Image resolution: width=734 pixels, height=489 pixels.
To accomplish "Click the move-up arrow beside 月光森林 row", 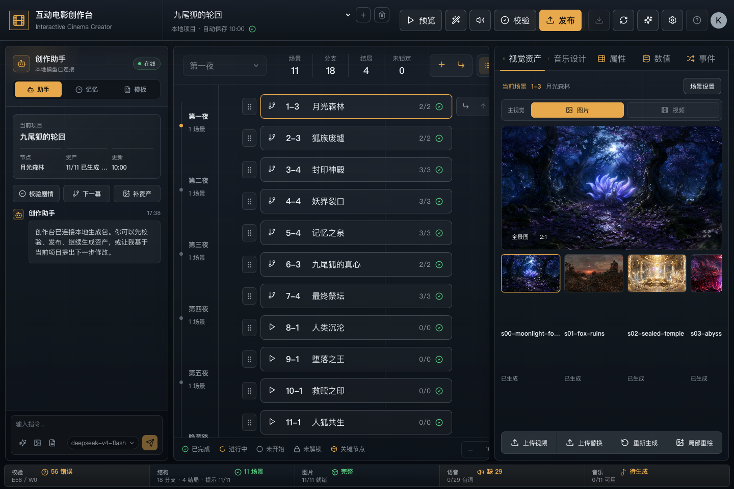I will (x=483, y=106).
